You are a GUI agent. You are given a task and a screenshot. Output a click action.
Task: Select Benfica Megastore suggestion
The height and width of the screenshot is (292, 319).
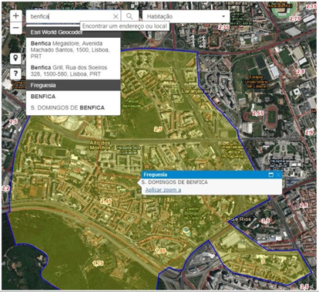tap(73, 50)
